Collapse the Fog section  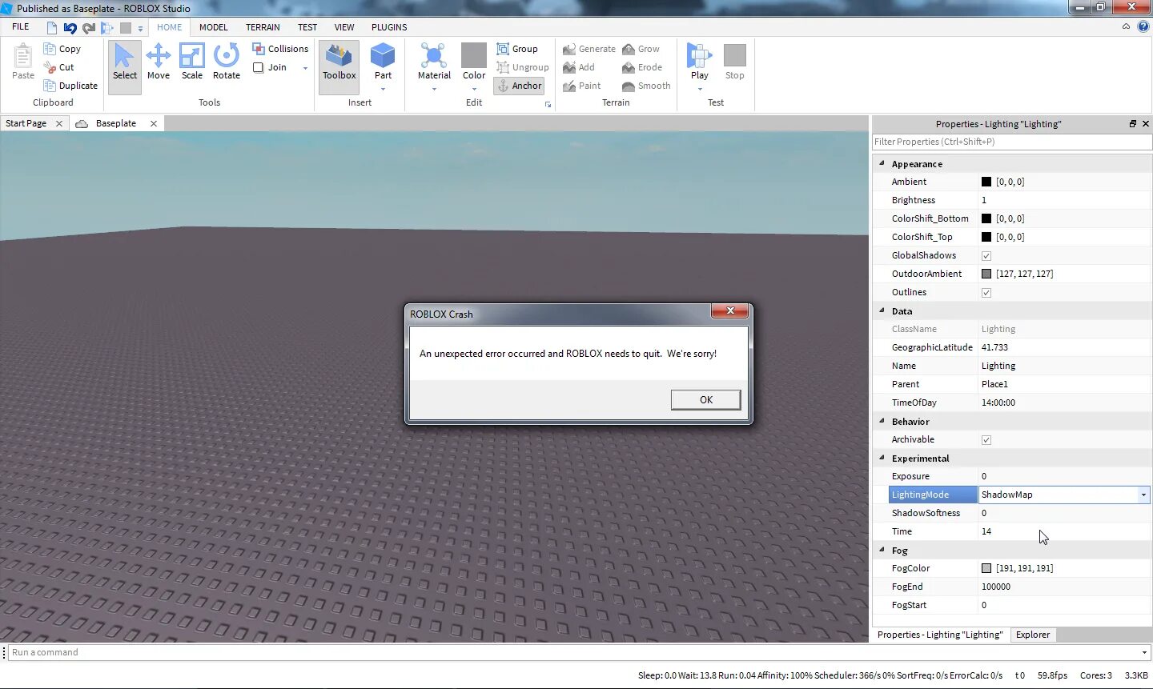[x=882, y=550]
